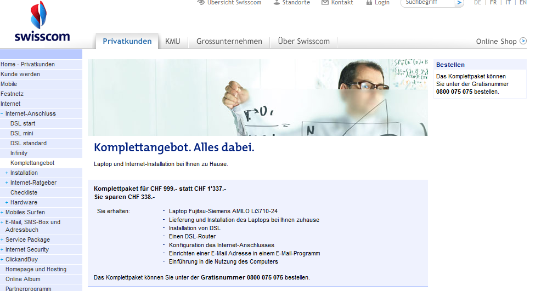Click Einführung in die Nutzung des Computers
541x291 pixels.
(223, 262)
